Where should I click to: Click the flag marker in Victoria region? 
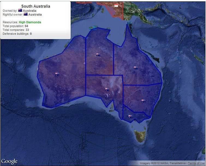130,117
